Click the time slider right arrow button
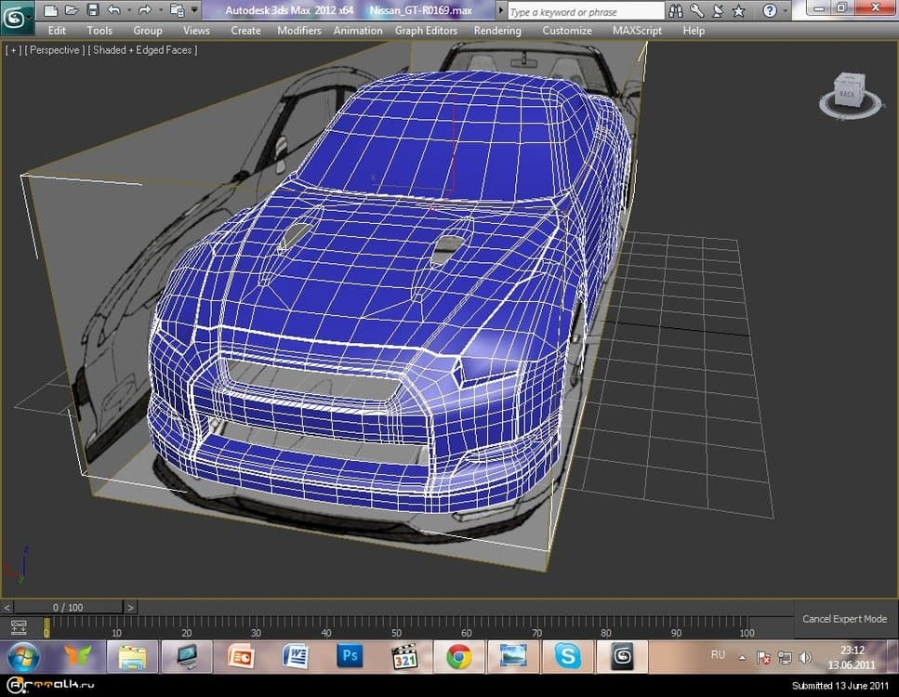This screenshot has height=697, width=899. coord(131,608)
